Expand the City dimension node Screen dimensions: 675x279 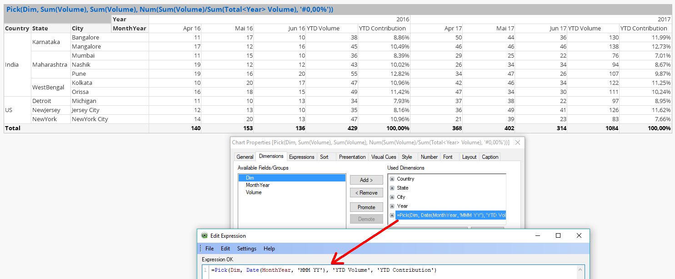click(x=392, y=197)
